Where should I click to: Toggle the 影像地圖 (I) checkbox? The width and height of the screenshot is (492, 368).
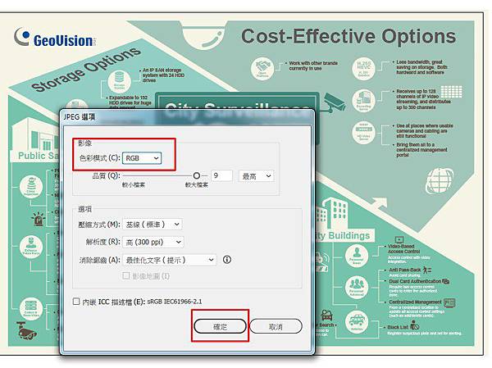coord(125,275)
